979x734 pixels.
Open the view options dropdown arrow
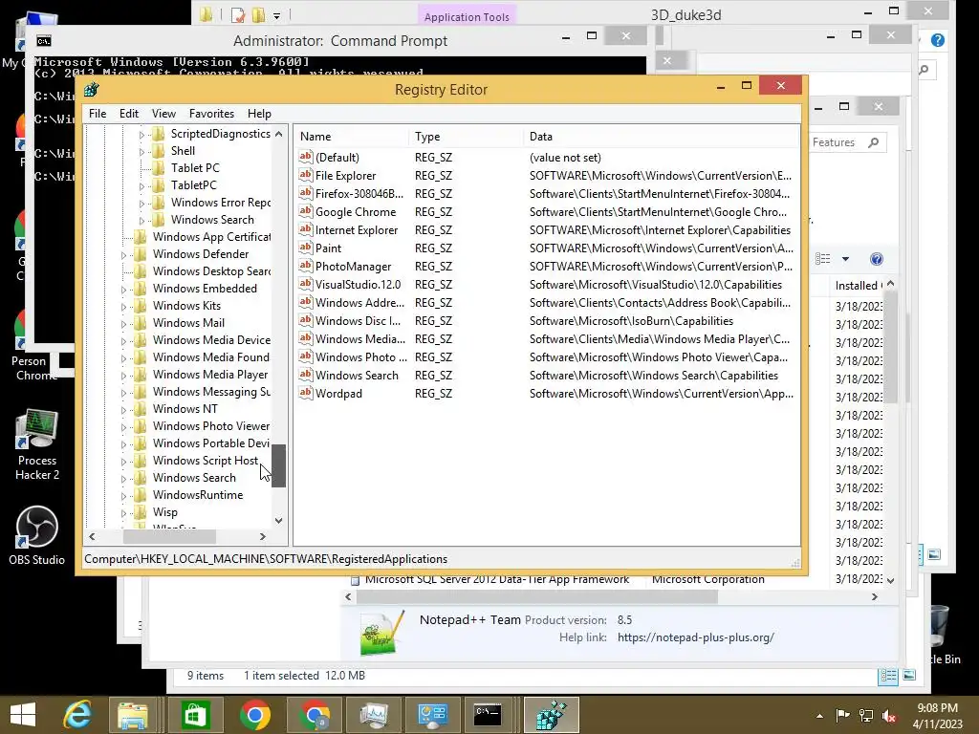[x=845, y=259]
